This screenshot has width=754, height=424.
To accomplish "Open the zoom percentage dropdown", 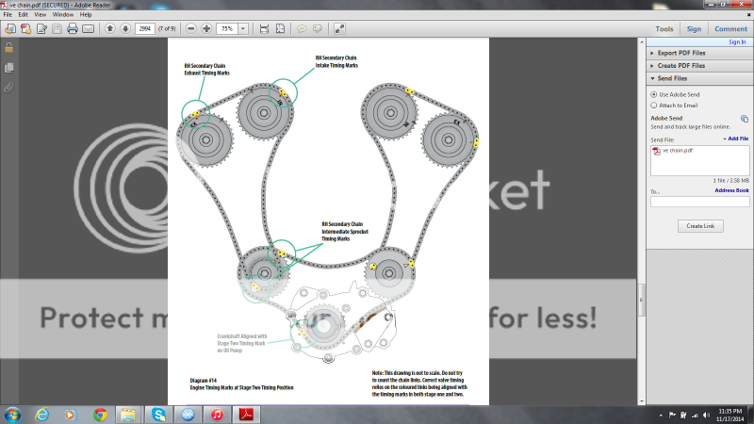I will pyautogui.click(x=244, y=29).
